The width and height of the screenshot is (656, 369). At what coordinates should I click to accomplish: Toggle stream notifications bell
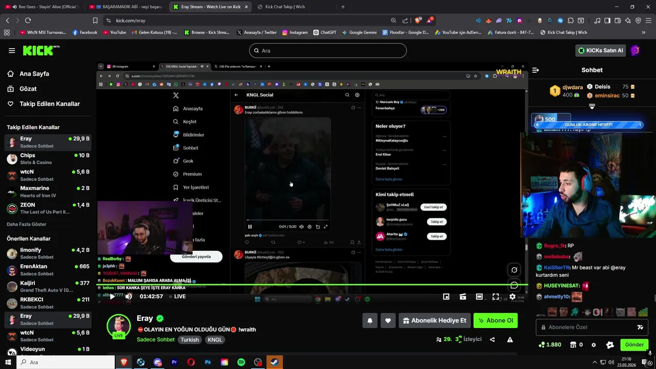(x=370, y=321)
